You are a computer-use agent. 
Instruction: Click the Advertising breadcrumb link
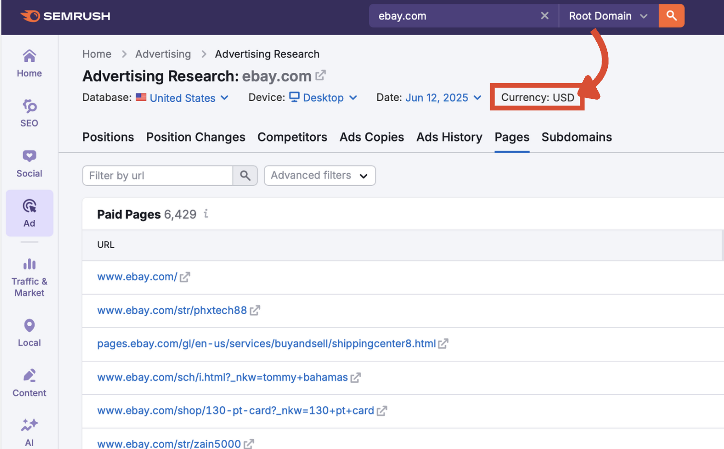tap(163, 54)
